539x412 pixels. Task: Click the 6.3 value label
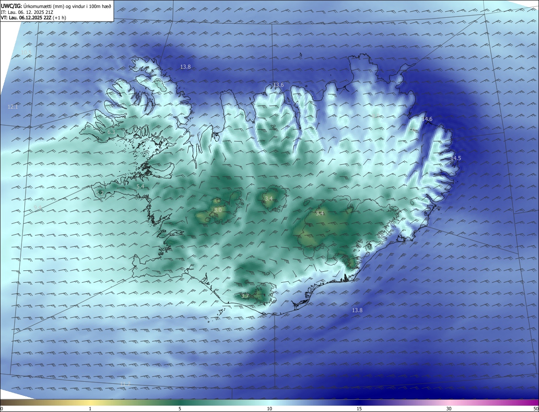(x=111, y=132)
